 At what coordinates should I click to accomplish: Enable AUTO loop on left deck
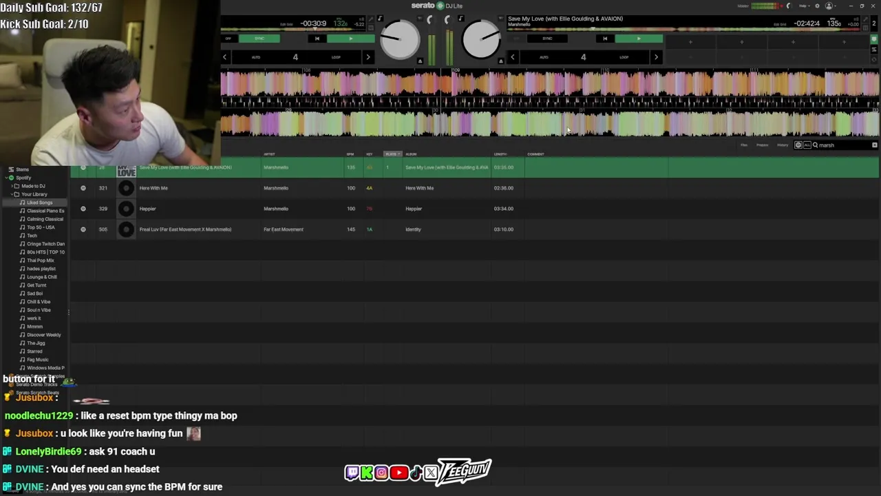256,57
